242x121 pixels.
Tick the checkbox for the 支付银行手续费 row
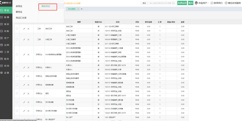(x=17, y=111)
